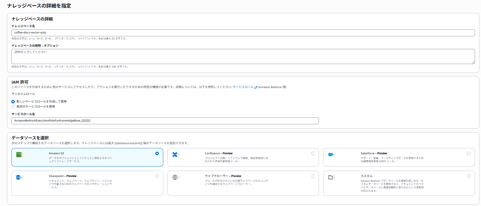This screenshot has height=206, width=481.
Task: Click the 'ウェブクローラー - Preview' card title
Action: 223,176
